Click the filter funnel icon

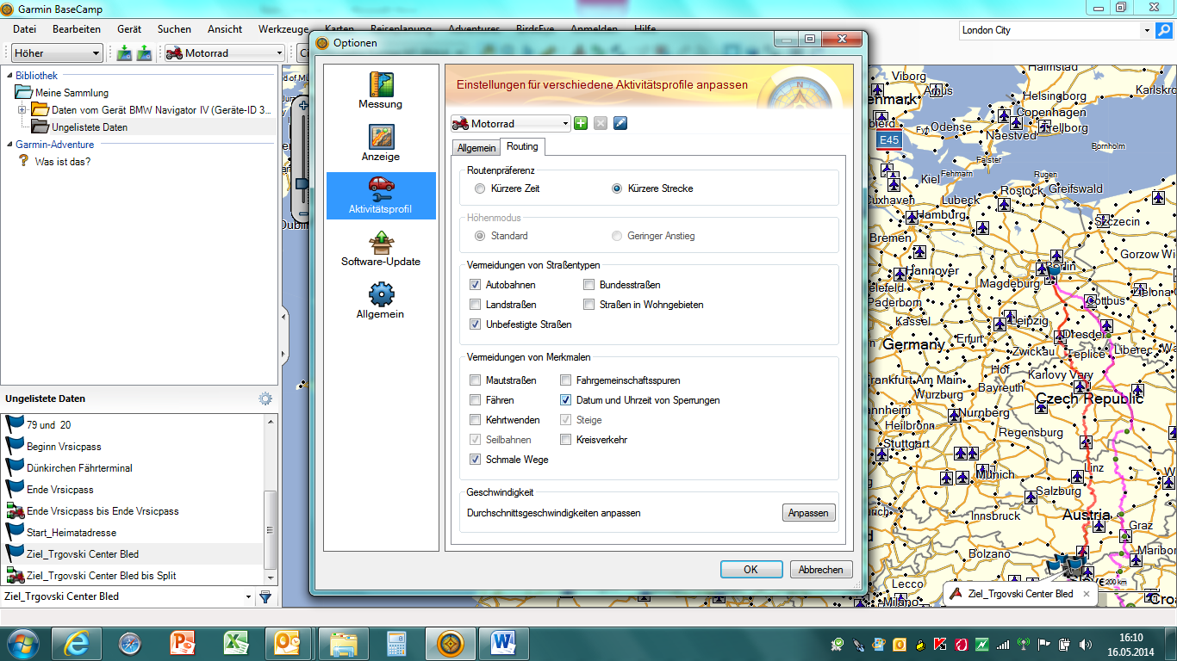[x=265, y=596]
